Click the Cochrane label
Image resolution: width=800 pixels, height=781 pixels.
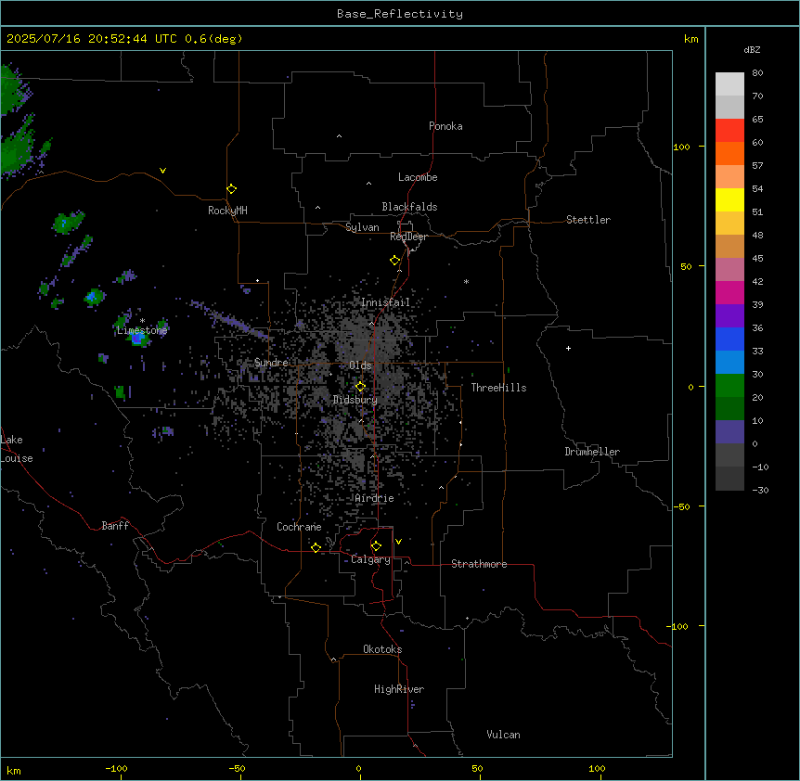[299, 527]
